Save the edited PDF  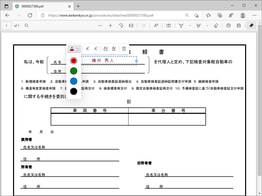point(239,26)
